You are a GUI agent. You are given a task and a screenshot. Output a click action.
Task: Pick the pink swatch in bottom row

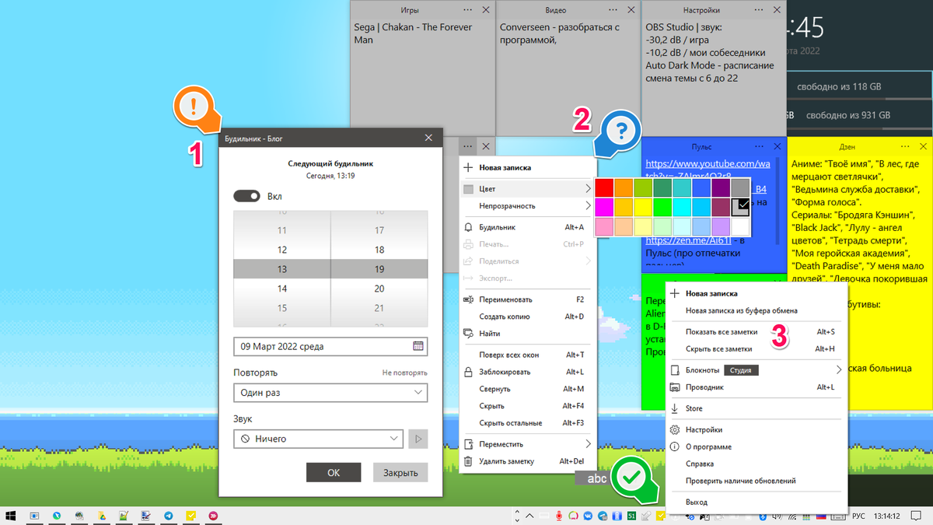tap(604, 226)
